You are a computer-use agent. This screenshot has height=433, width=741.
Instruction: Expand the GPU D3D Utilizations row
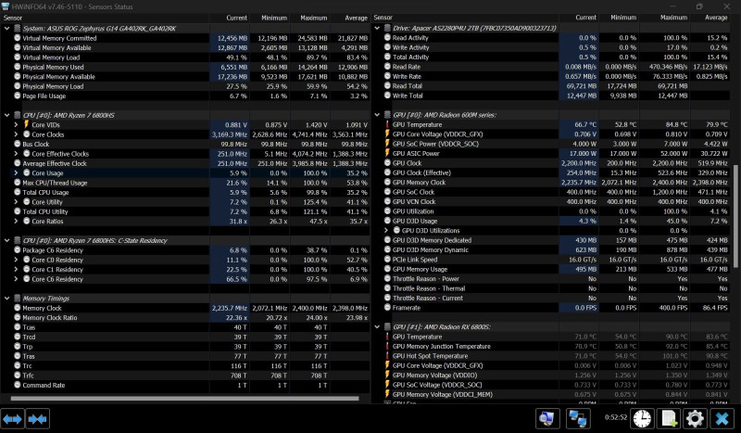pos(386,231)
